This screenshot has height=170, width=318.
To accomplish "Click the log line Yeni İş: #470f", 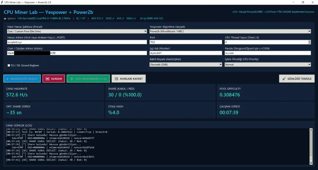I will [56, 132].
